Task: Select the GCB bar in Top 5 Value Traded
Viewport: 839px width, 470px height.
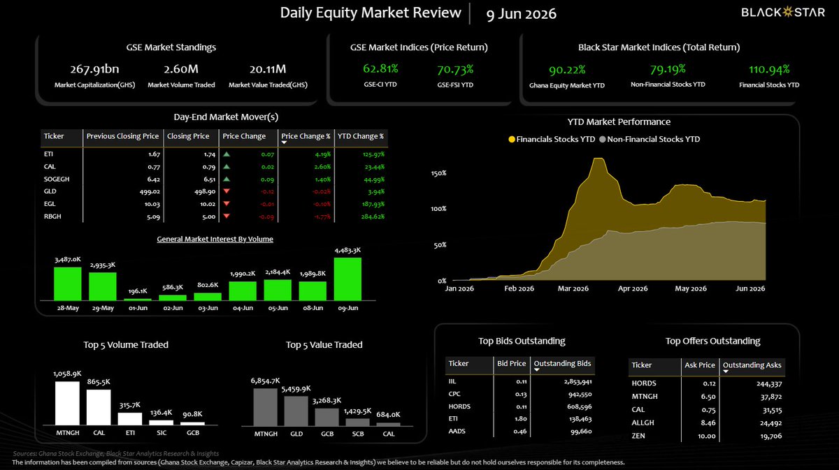Action: tap(328, 417)
